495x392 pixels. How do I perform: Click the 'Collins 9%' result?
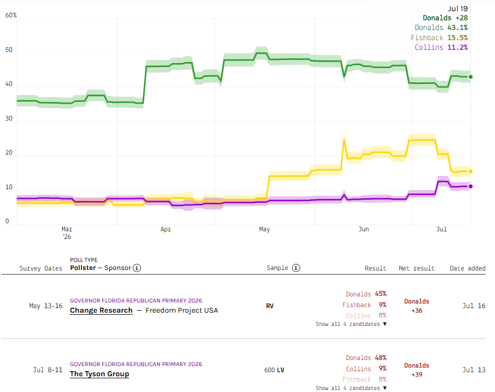point(366,369)
